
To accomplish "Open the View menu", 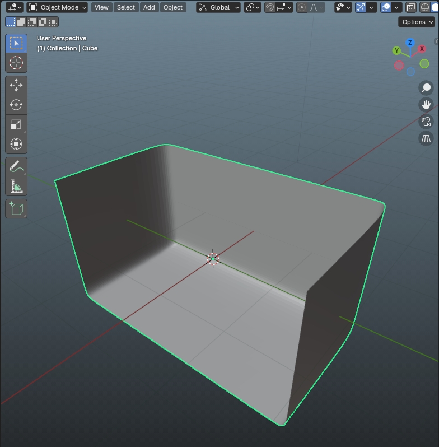I will pos(101,7).
